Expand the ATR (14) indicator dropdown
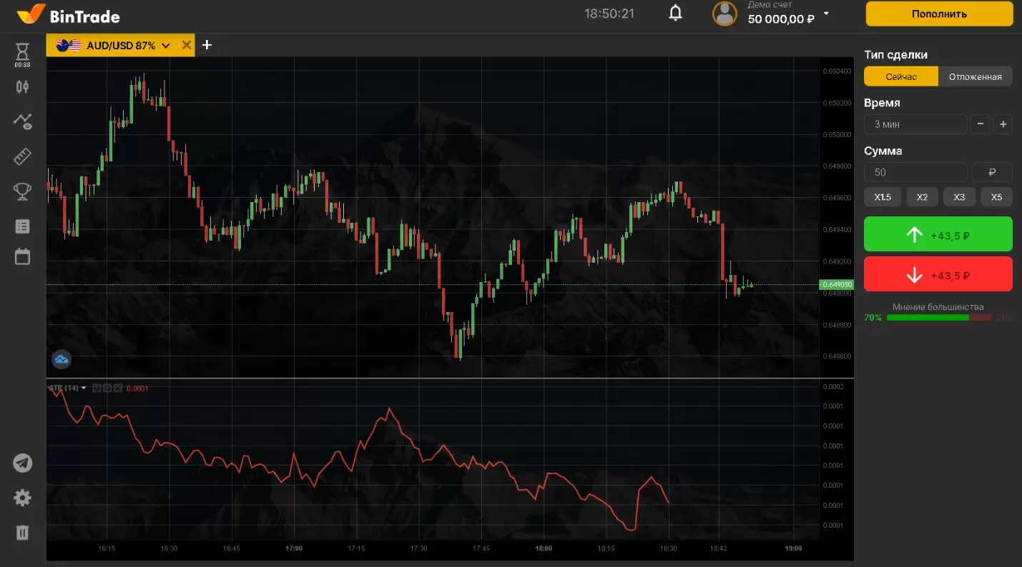1022x567 pixels. pyautogui.click(x=84, y=388)
